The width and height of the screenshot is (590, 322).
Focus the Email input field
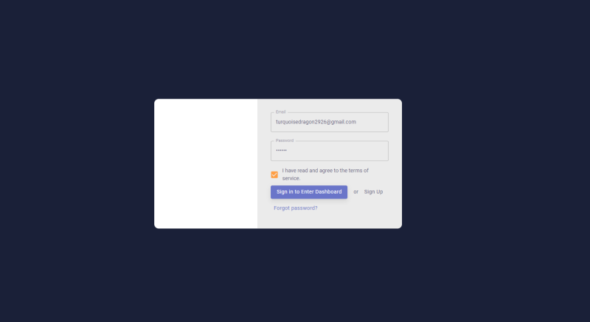point(330,123)
